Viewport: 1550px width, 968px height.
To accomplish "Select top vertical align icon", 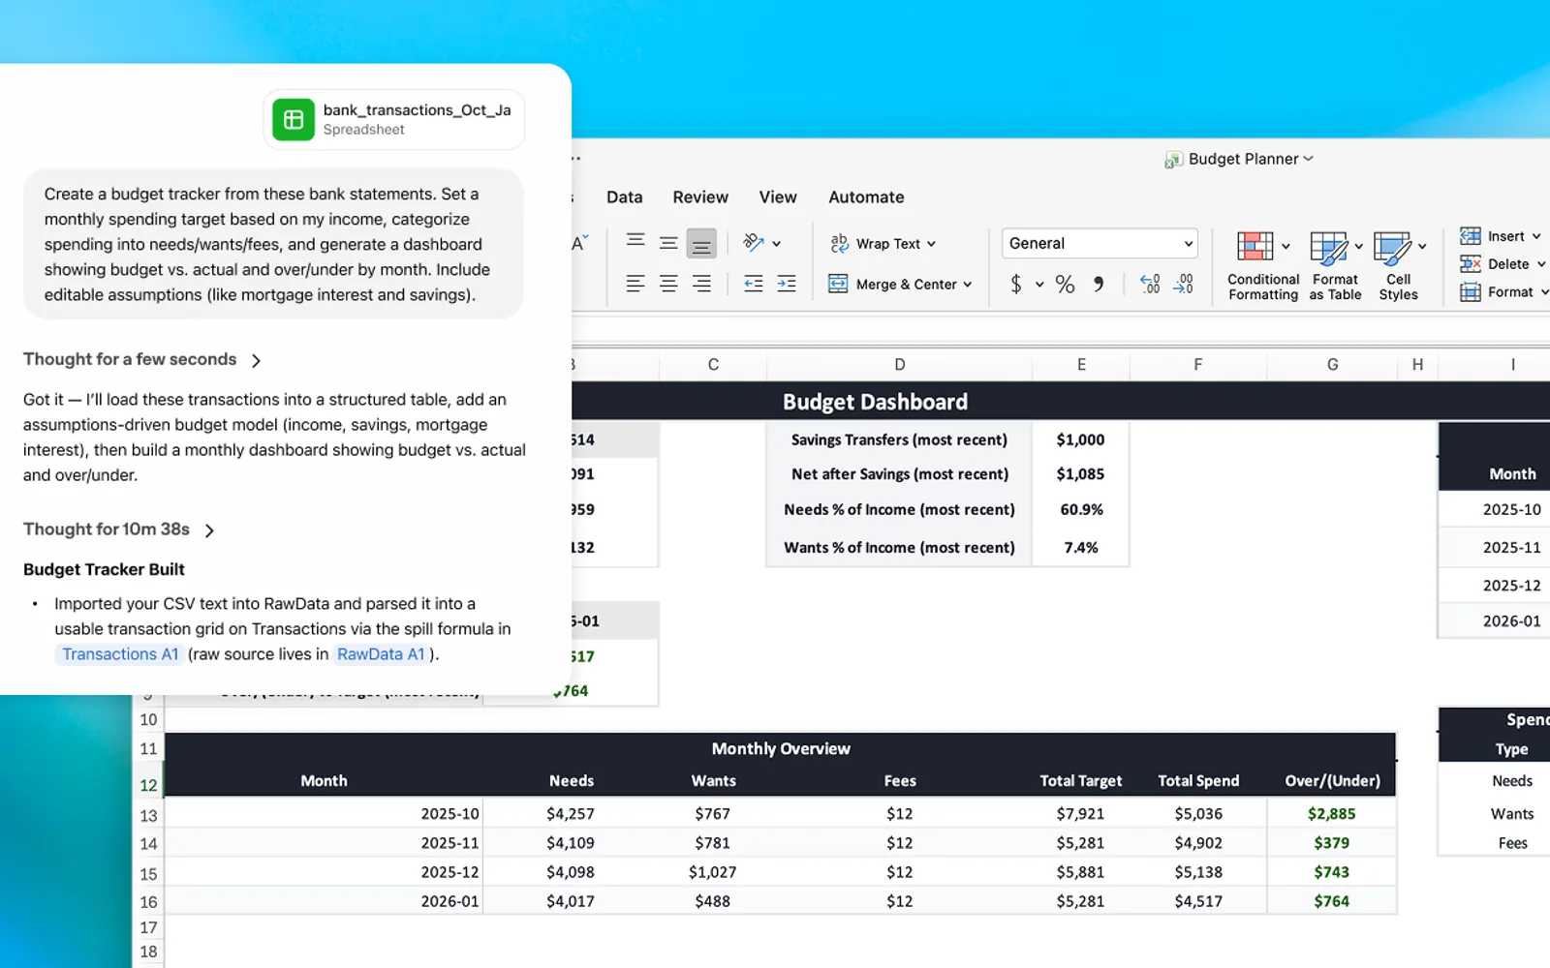I will click(x=635, y=242).
